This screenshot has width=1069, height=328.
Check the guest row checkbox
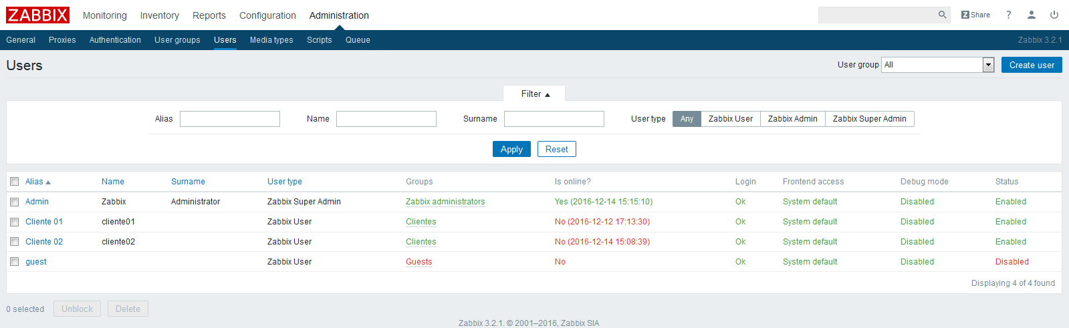point(14,262)
